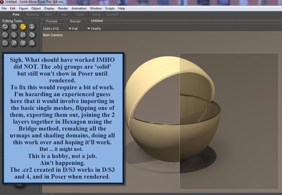
Task: Select the Translate In/Out tool
Action: [32, 27]
